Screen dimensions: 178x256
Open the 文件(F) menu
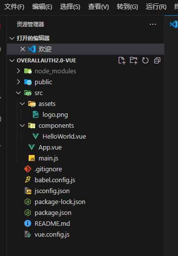[x=14, y=7]
